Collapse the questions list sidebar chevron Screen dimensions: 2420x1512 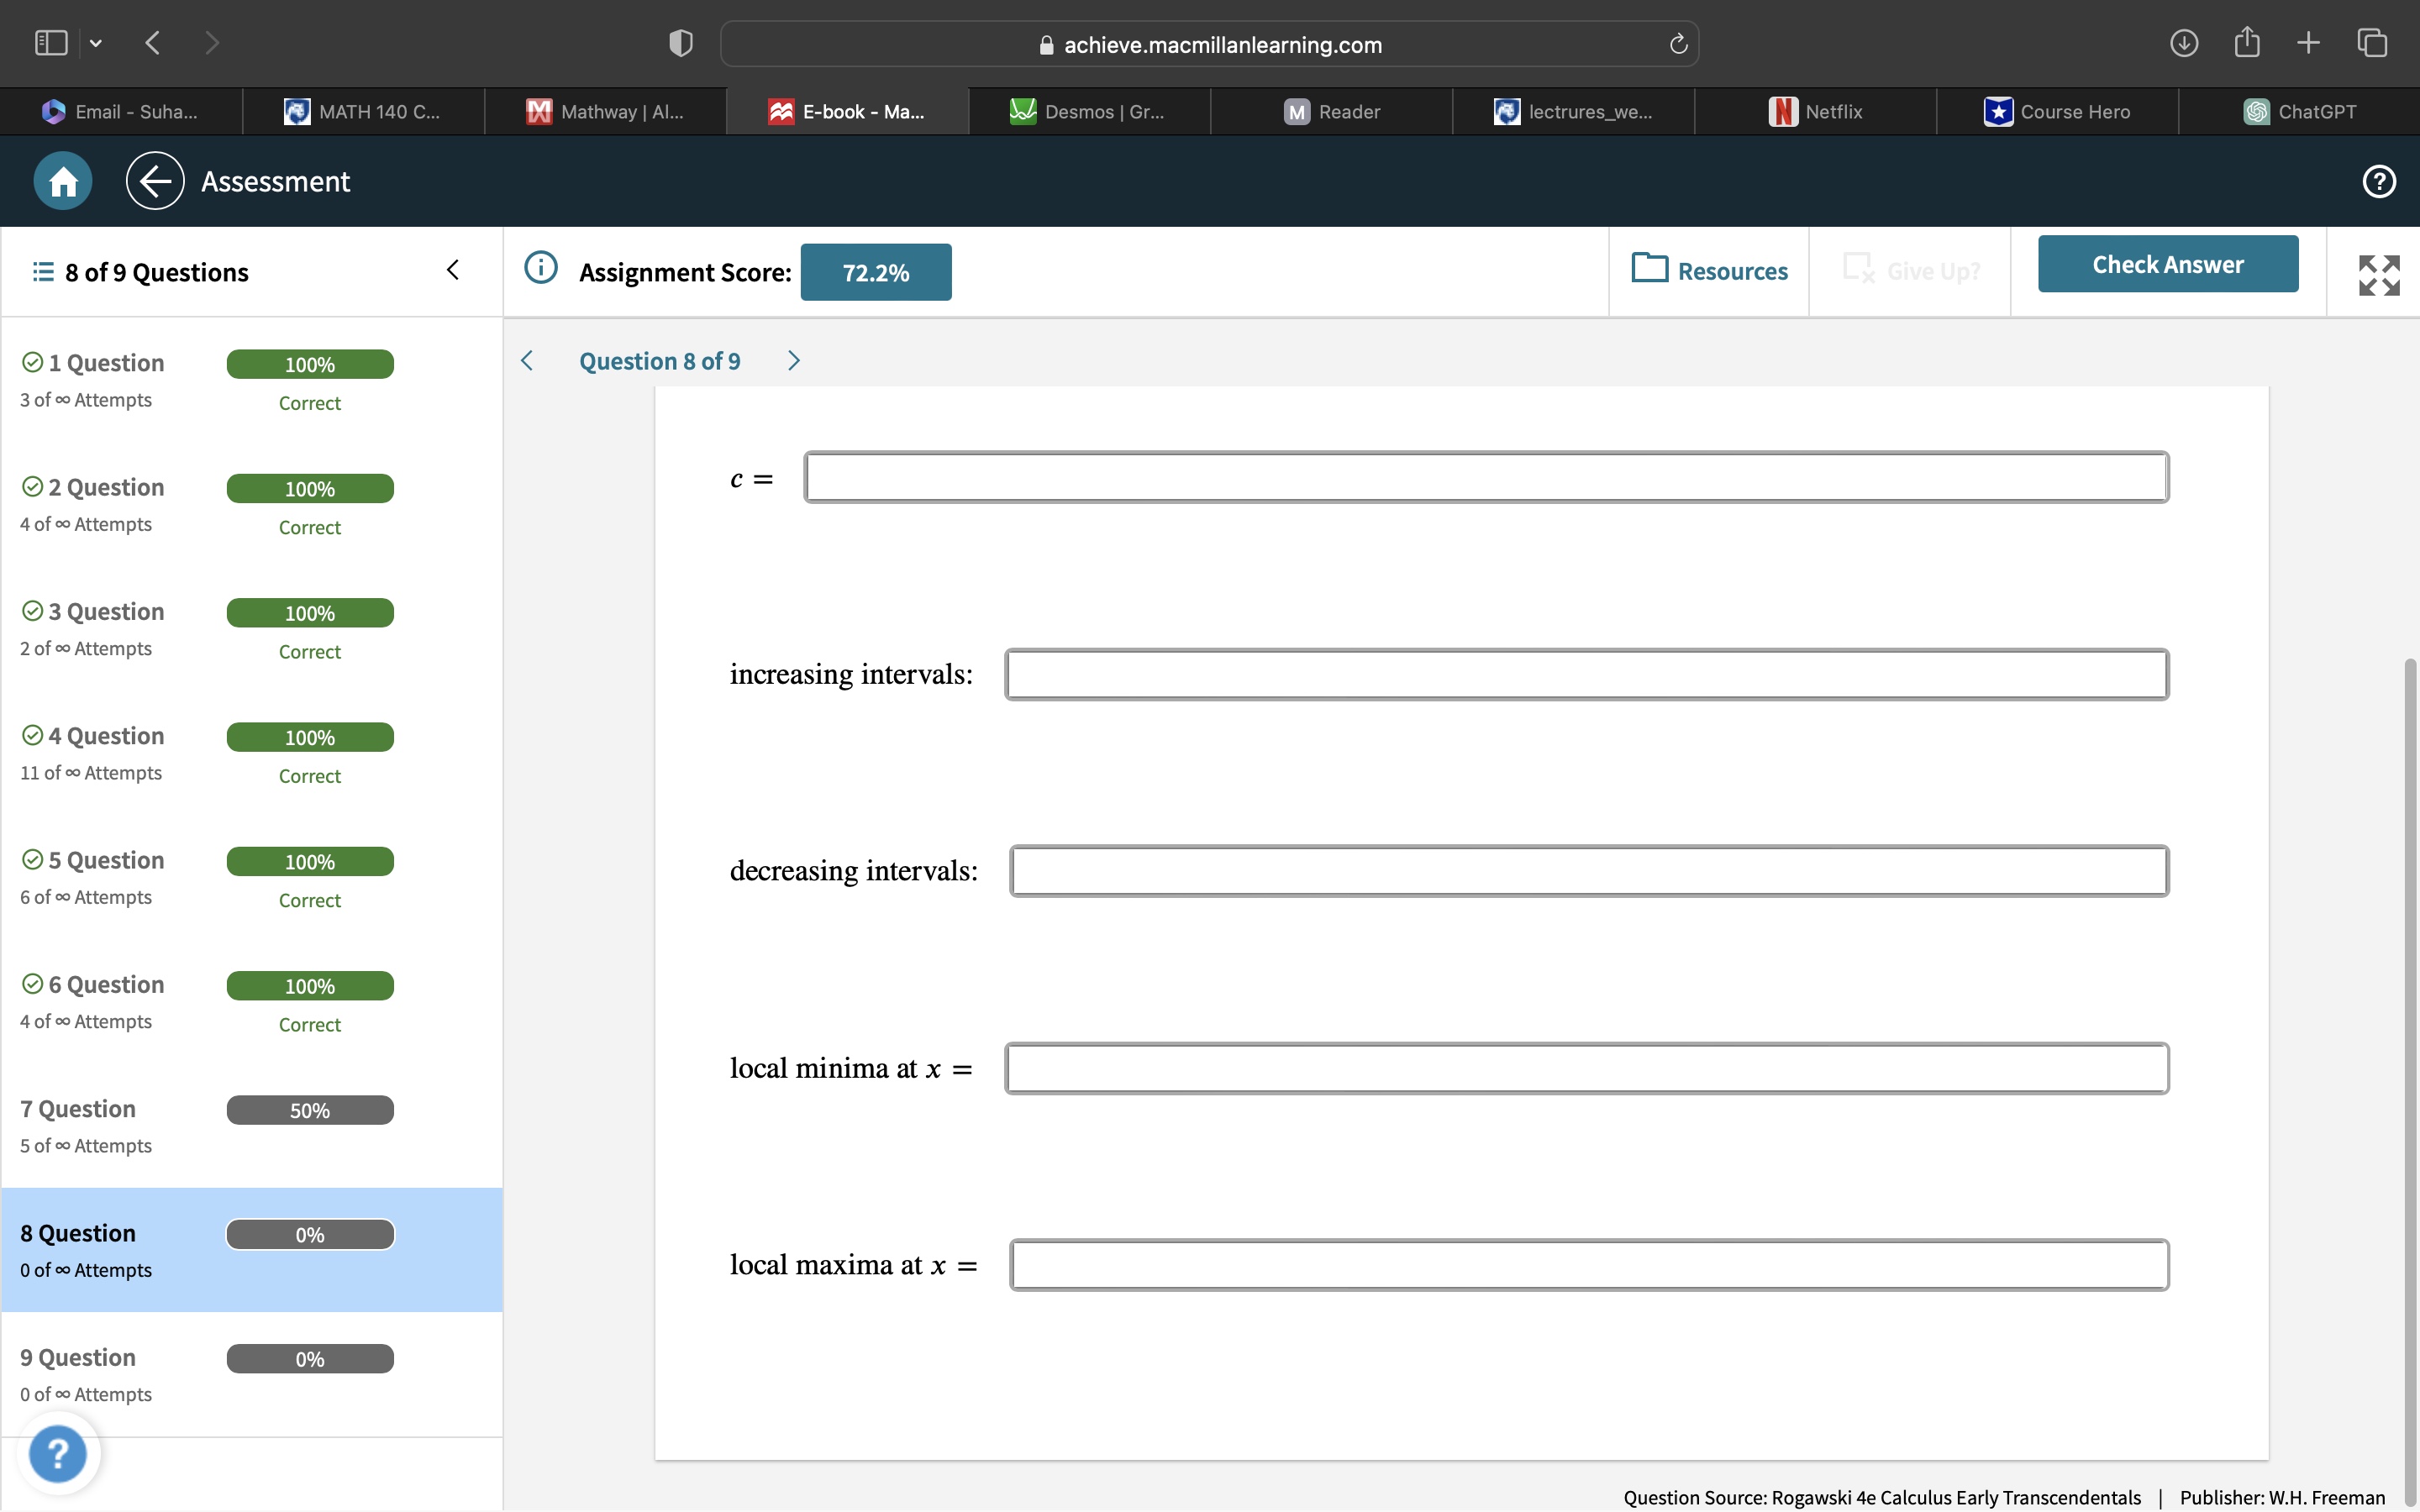[x=453, y=270]
